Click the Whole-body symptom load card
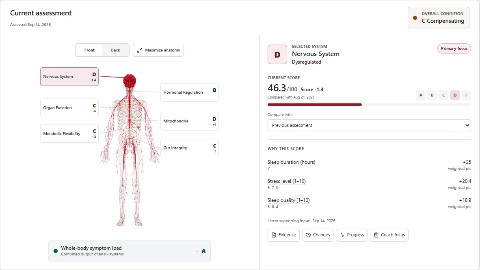The height and width of the screenshot is (270, 480). [x=130, y=251]
